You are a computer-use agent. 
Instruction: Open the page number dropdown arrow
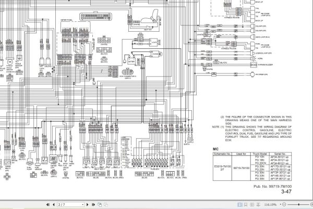pos(82,204)
